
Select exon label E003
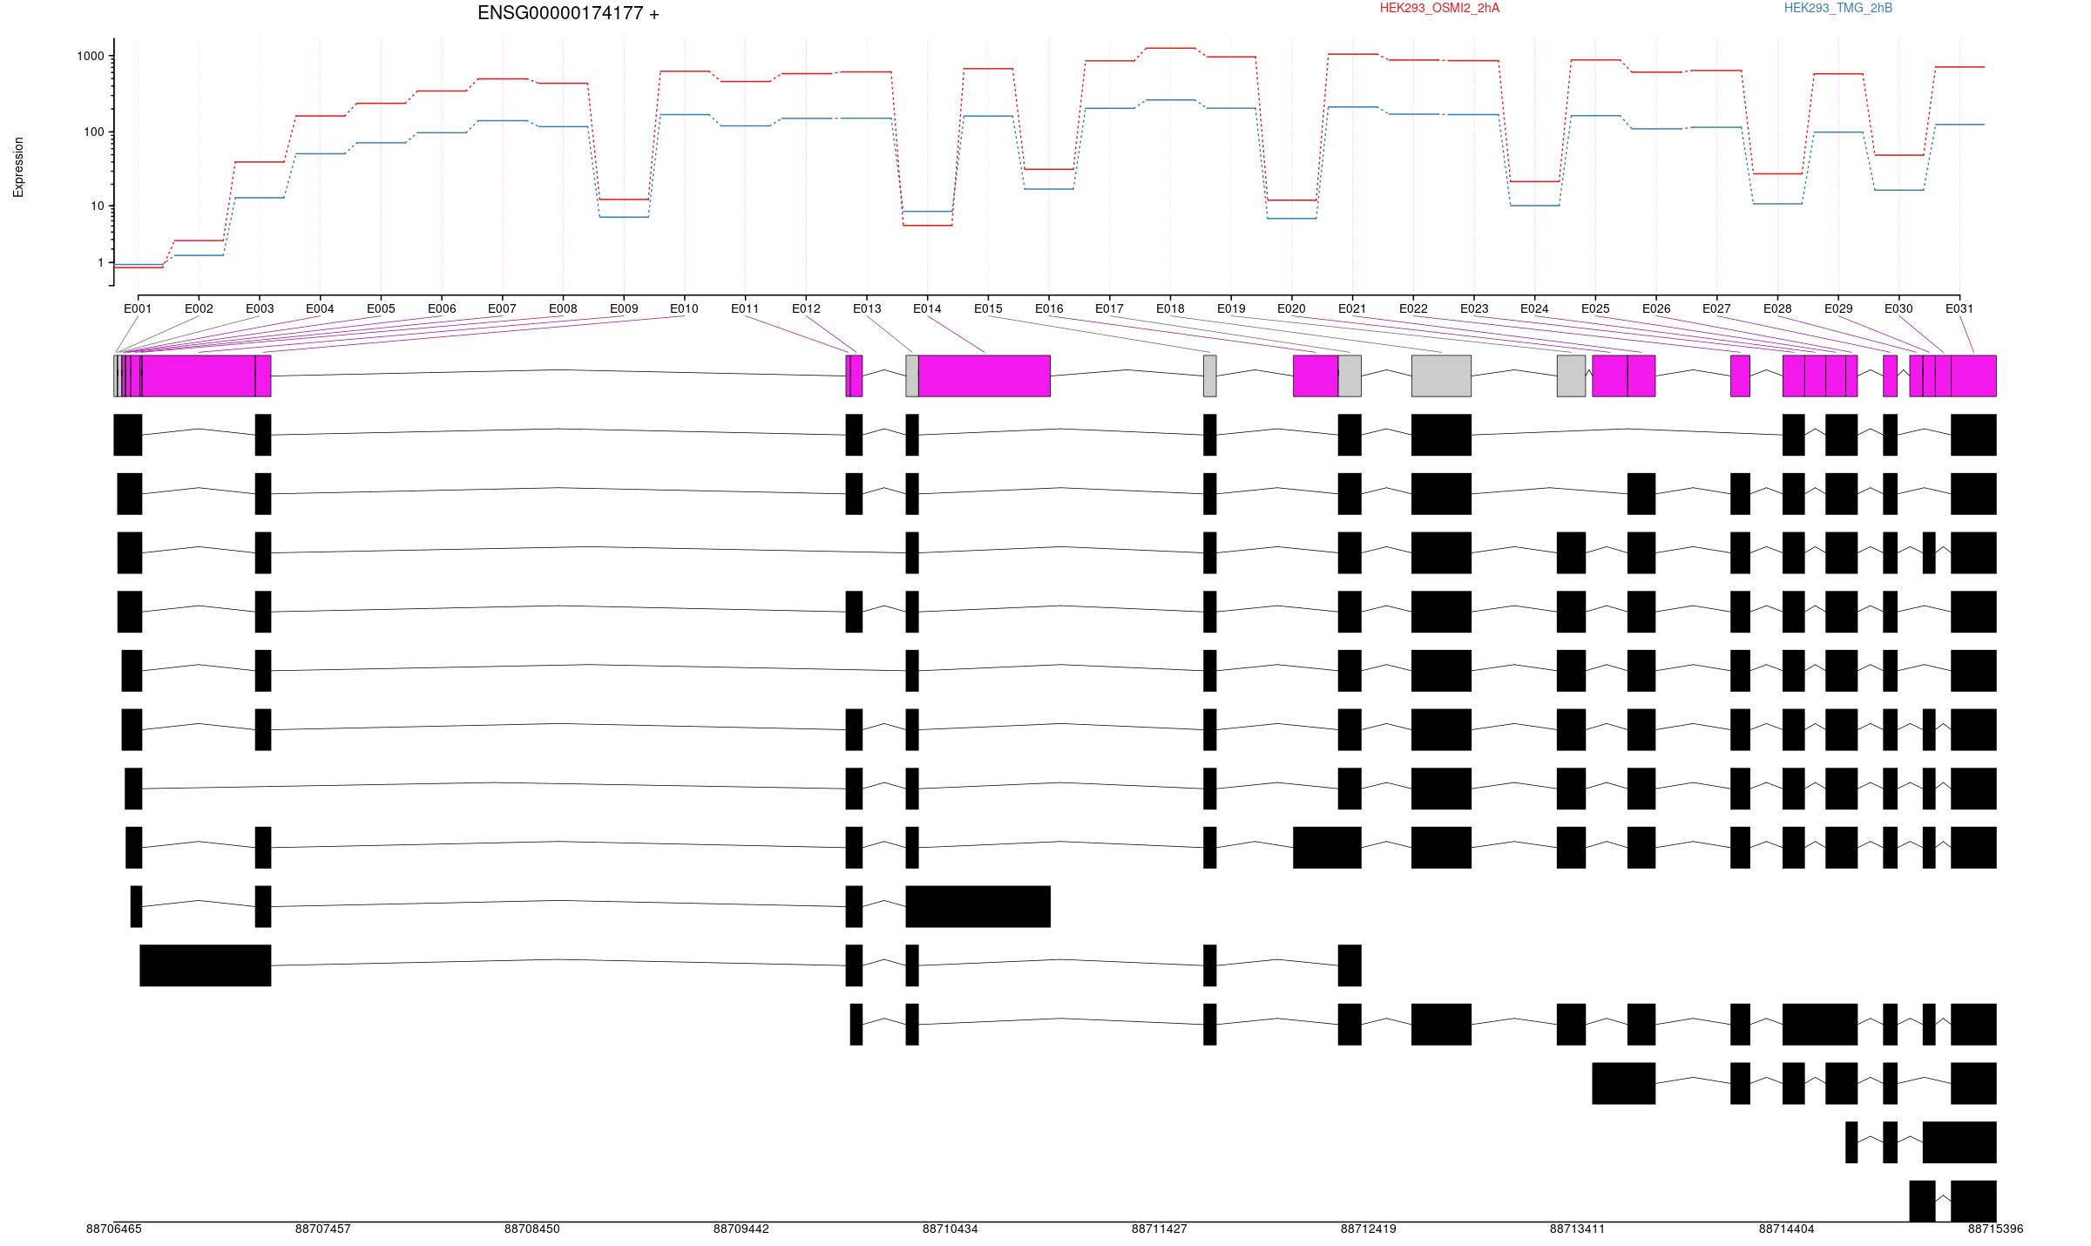pos(260,308)
